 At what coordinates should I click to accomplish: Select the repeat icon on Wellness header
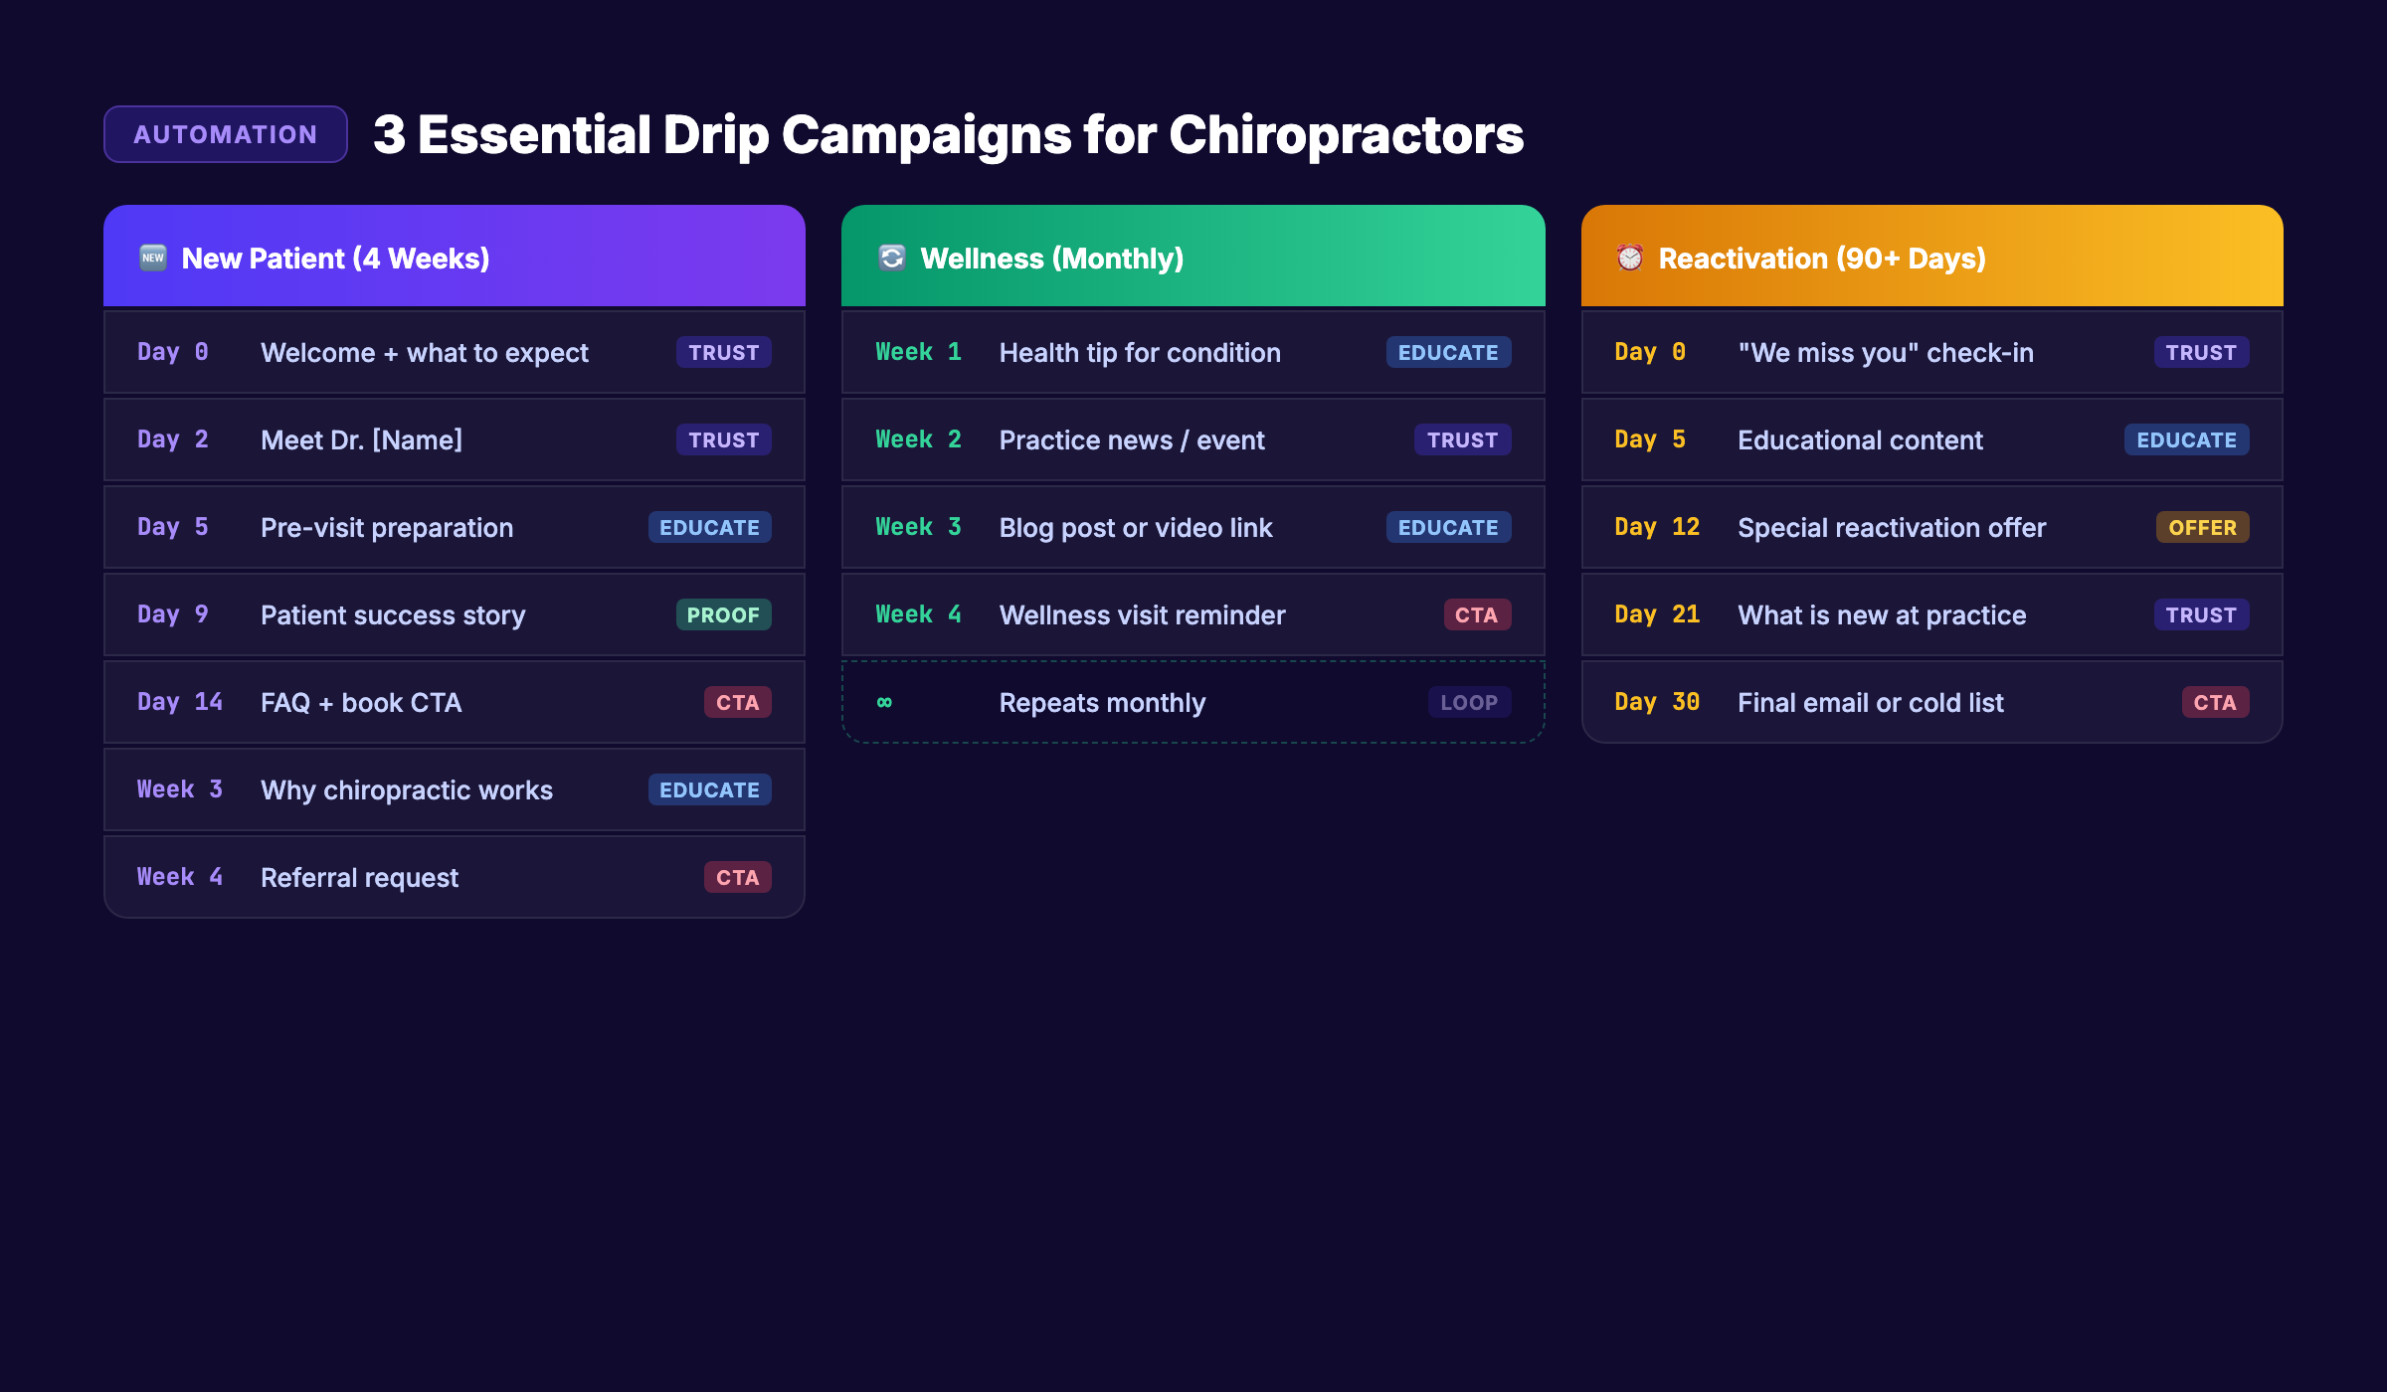[x=893, y=257]
